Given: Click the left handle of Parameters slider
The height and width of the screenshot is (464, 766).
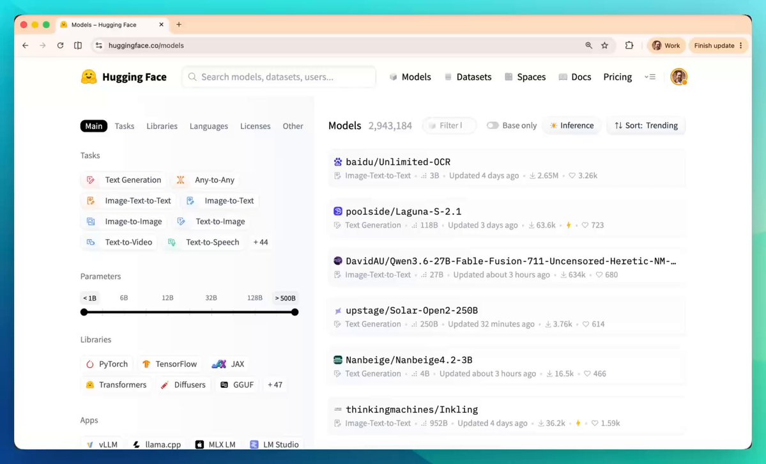Looking at the screenshot, I should [x=84, y=312].
